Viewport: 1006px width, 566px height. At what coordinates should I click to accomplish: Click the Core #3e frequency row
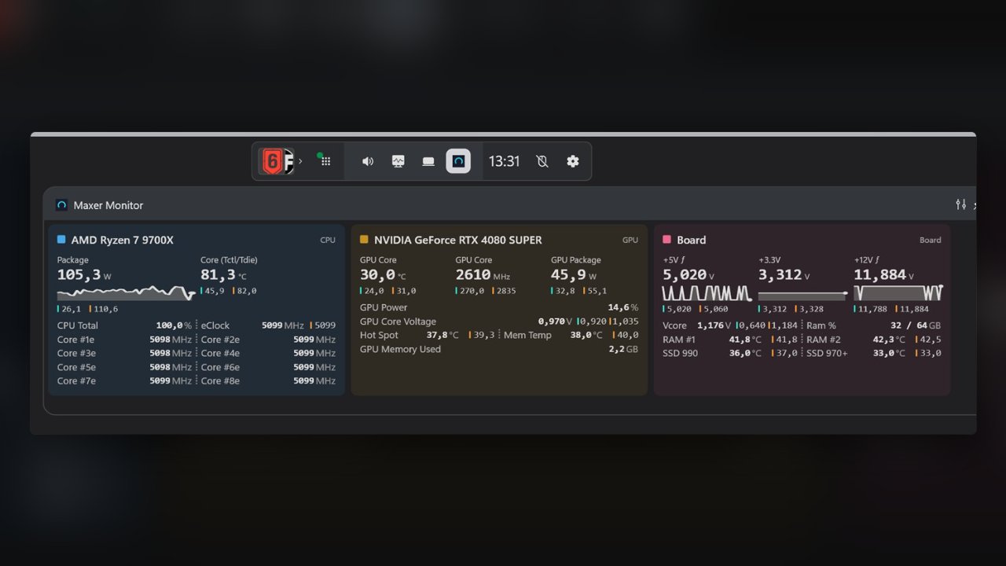pyautogui.click(x=124, y=353)
